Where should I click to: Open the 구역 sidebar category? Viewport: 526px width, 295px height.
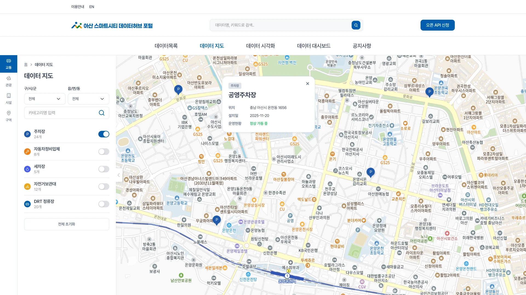pyautogui.click(x=8, y=116)
